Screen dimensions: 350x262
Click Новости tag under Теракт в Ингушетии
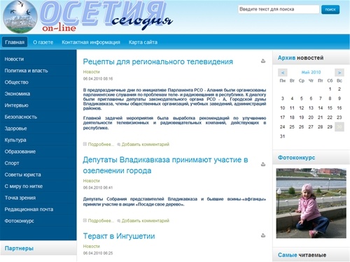tap(91, 246)
